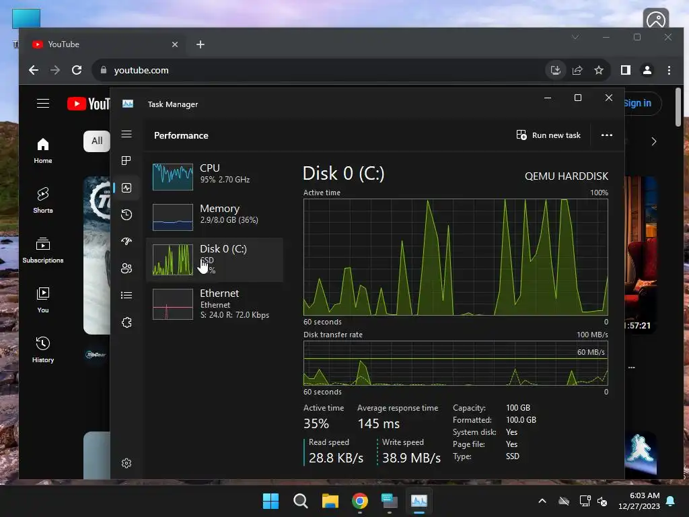Open Chrome profile icon

pyautogui.click(x=647, y=70)
